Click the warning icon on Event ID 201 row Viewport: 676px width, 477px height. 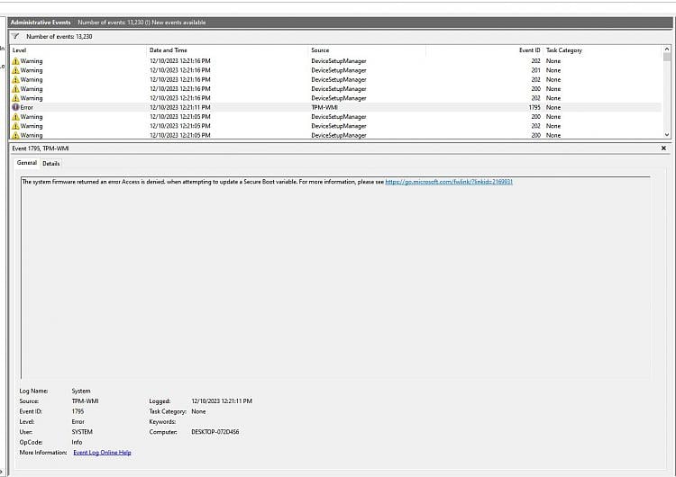tap(15, 70)
